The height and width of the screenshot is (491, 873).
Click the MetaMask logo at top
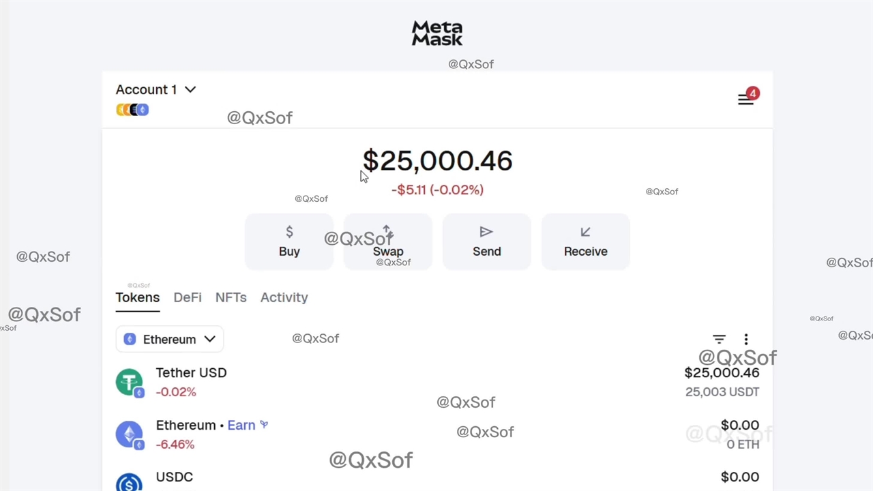pos(437,33)
